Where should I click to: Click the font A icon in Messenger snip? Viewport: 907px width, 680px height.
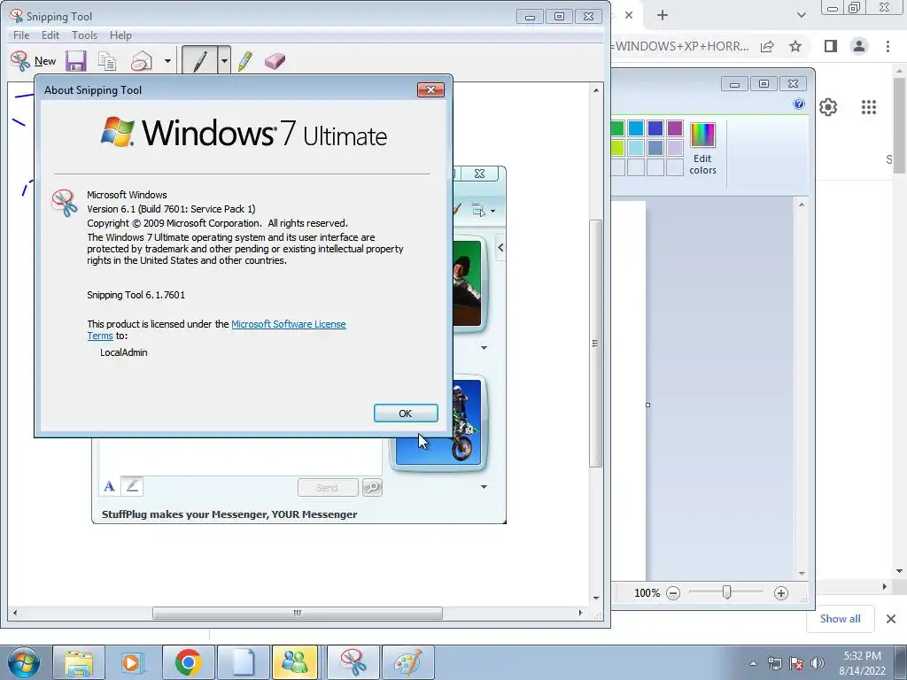tap(109, 486)
